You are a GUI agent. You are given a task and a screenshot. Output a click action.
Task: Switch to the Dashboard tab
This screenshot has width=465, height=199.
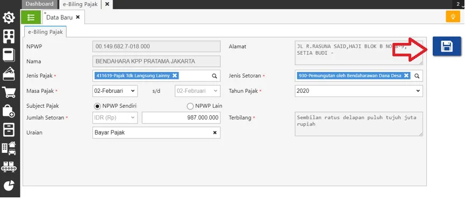(40, 4)
